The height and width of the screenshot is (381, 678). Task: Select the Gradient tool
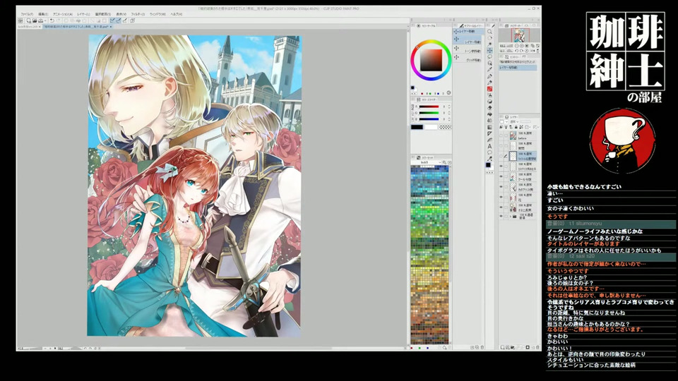click(490, 127)
